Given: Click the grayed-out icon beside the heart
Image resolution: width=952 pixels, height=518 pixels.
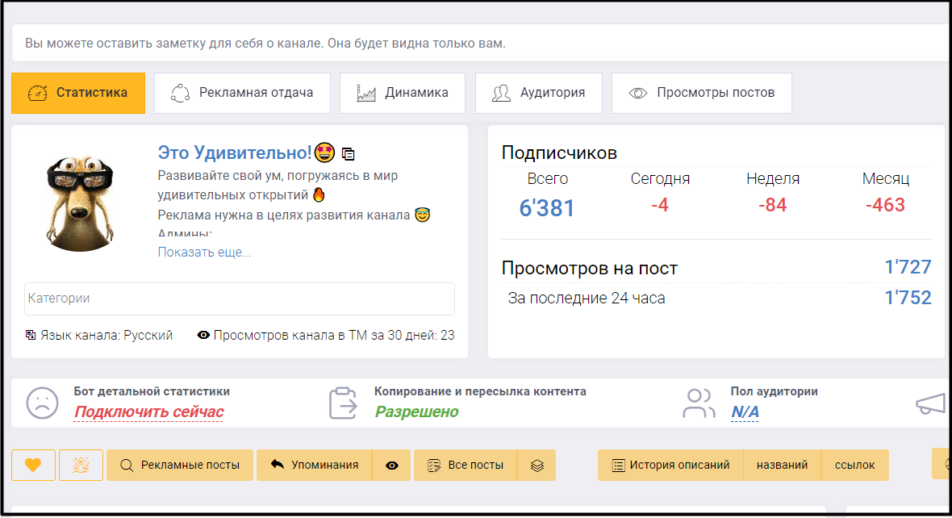Looking at the screenshot, I should pyautogui.click(x=81, y=465).
